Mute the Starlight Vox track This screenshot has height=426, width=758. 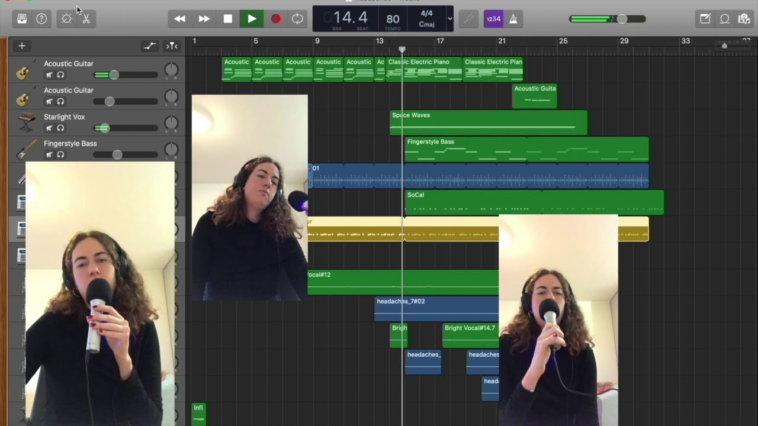[x=49, y=128]
